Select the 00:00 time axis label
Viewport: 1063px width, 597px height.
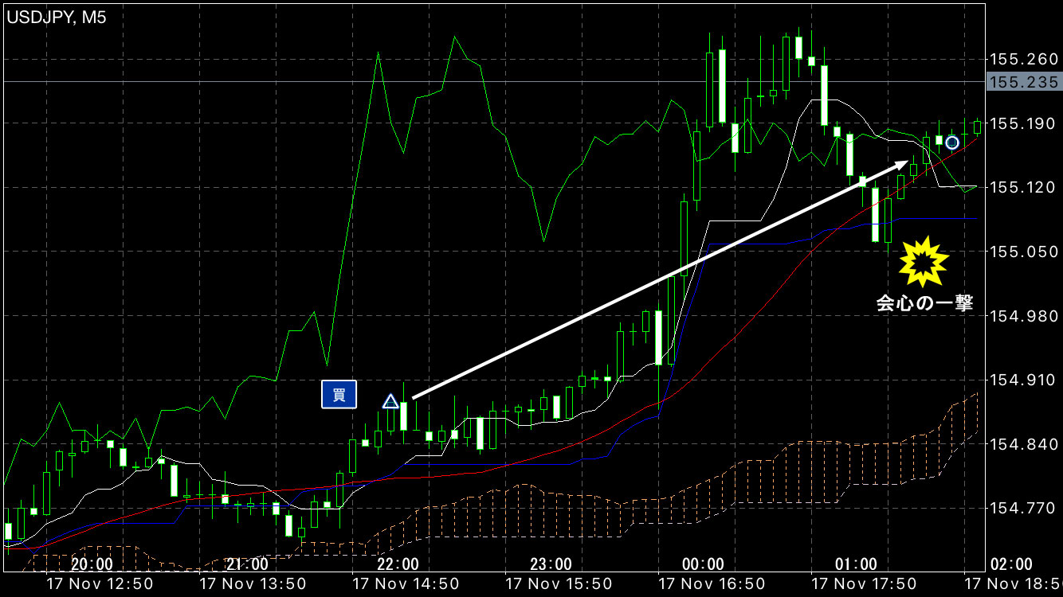704,564
